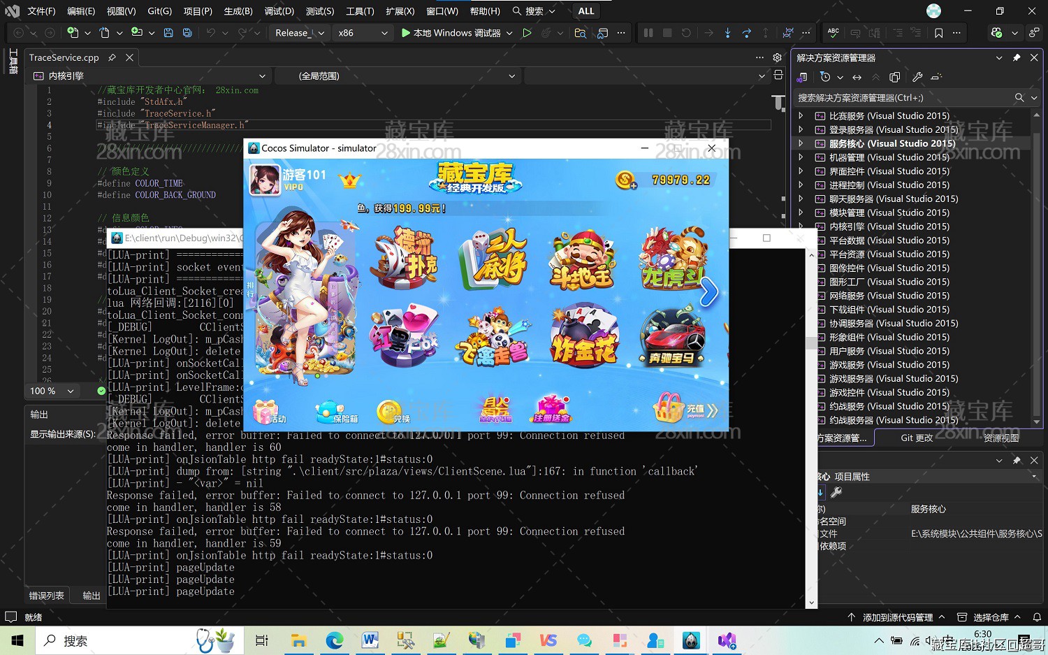
Task: Open the x86 platform dropdown
Action: (x=362, y=33)
